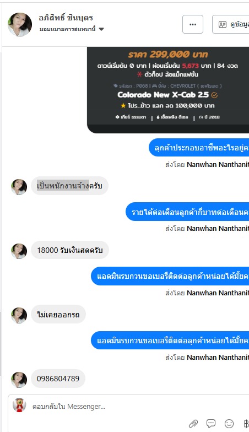Click avatar beside the phone number message
Viewport: 249px width, 432px height.
pos(19,380)
